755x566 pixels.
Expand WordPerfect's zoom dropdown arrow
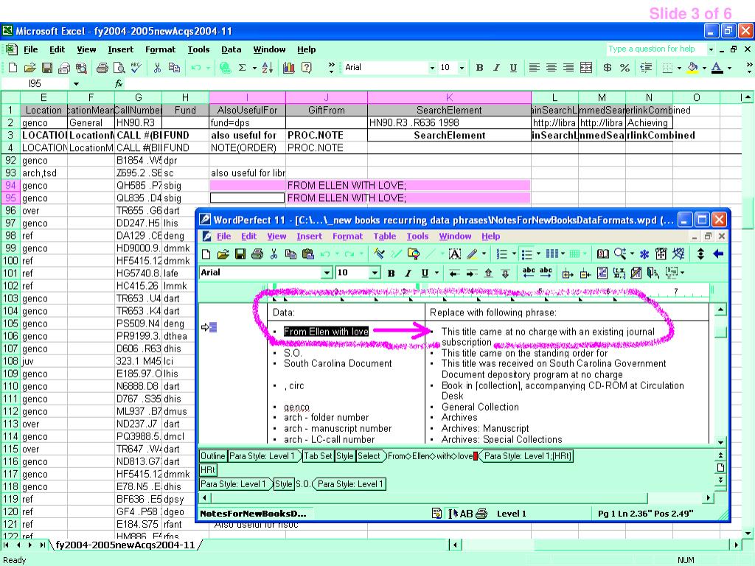pos(632,254)
